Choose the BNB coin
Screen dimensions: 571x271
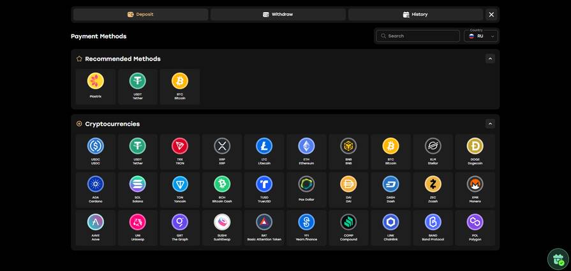coord(348,151)
